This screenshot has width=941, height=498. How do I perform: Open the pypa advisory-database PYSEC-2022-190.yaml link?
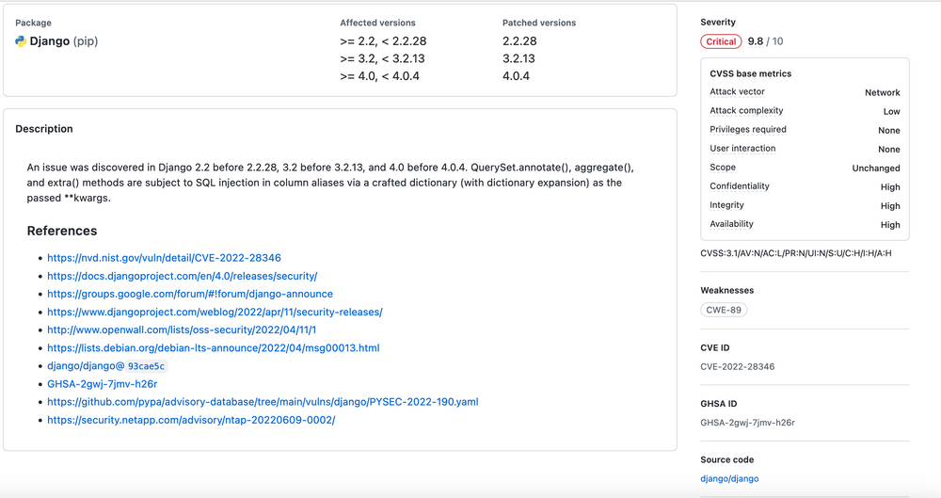263,402
